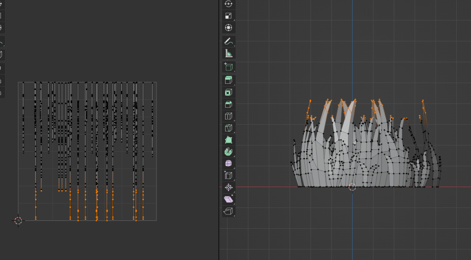Screen dimensions: 471x260
Task: Select the Add Cube tool
Action: click(x=228, y=67)
